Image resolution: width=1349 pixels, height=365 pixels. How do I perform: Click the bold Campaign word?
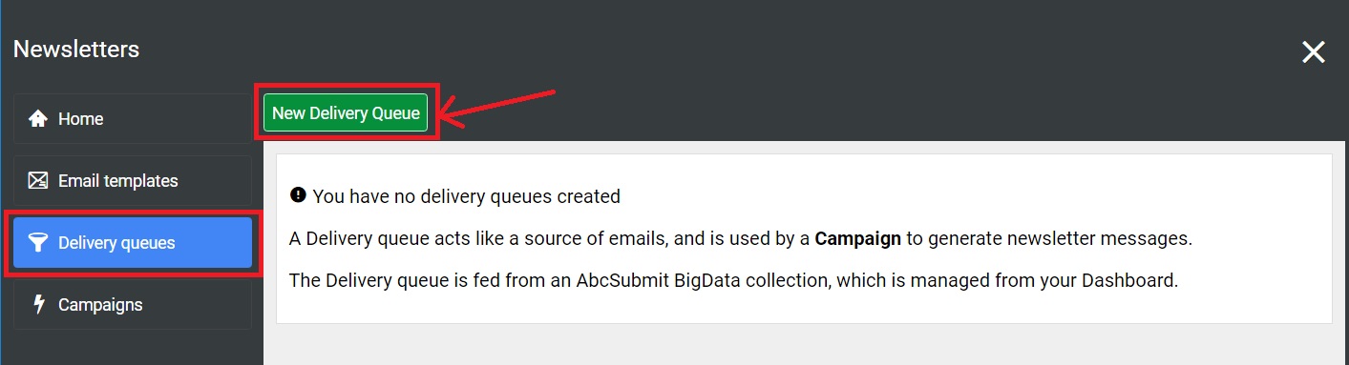pyautogui.click(x=857, y=238)
